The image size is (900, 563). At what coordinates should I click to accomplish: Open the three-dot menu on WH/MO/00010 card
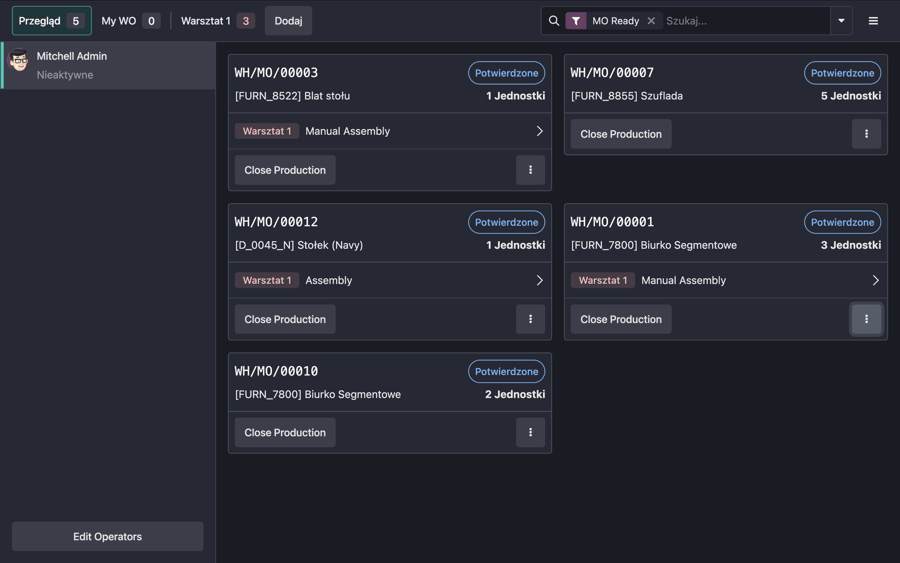pos(530,432)
